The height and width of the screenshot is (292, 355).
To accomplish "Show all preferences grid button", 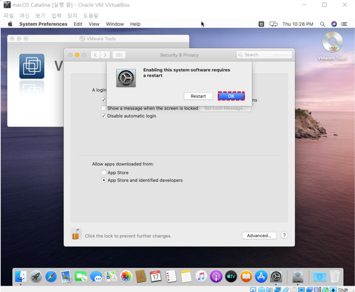I will pos(119,55).
